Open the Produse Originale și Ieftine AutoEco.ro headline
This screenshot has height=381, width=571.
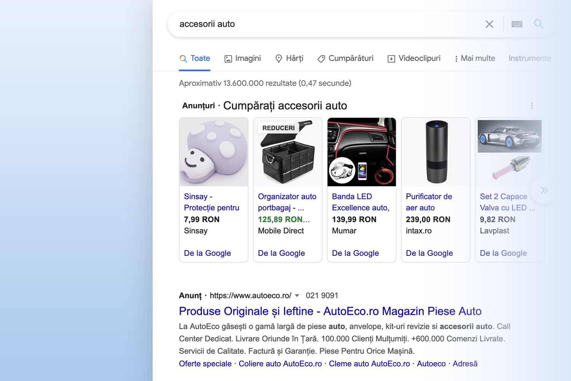click(x=330, y=311)
